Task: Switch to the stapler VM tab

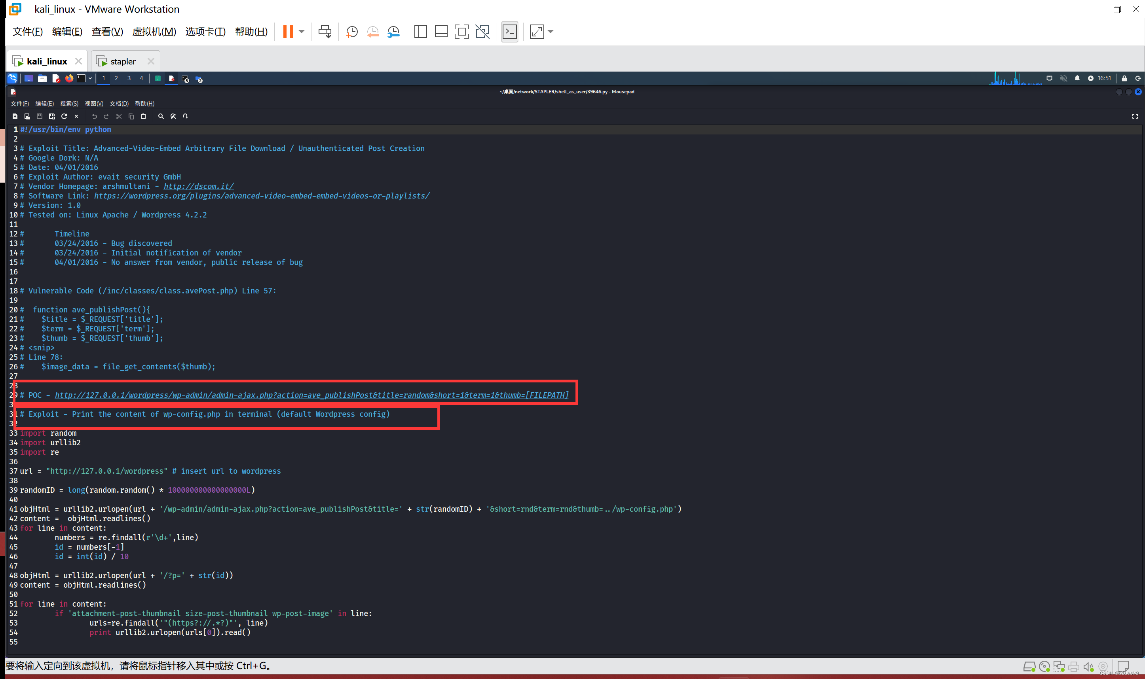Action: pyautogui.click(x=123, y=61)
